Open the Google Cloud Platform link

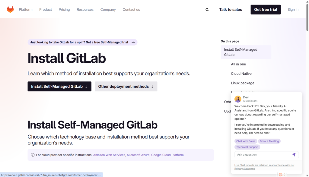tap(167, 155)
